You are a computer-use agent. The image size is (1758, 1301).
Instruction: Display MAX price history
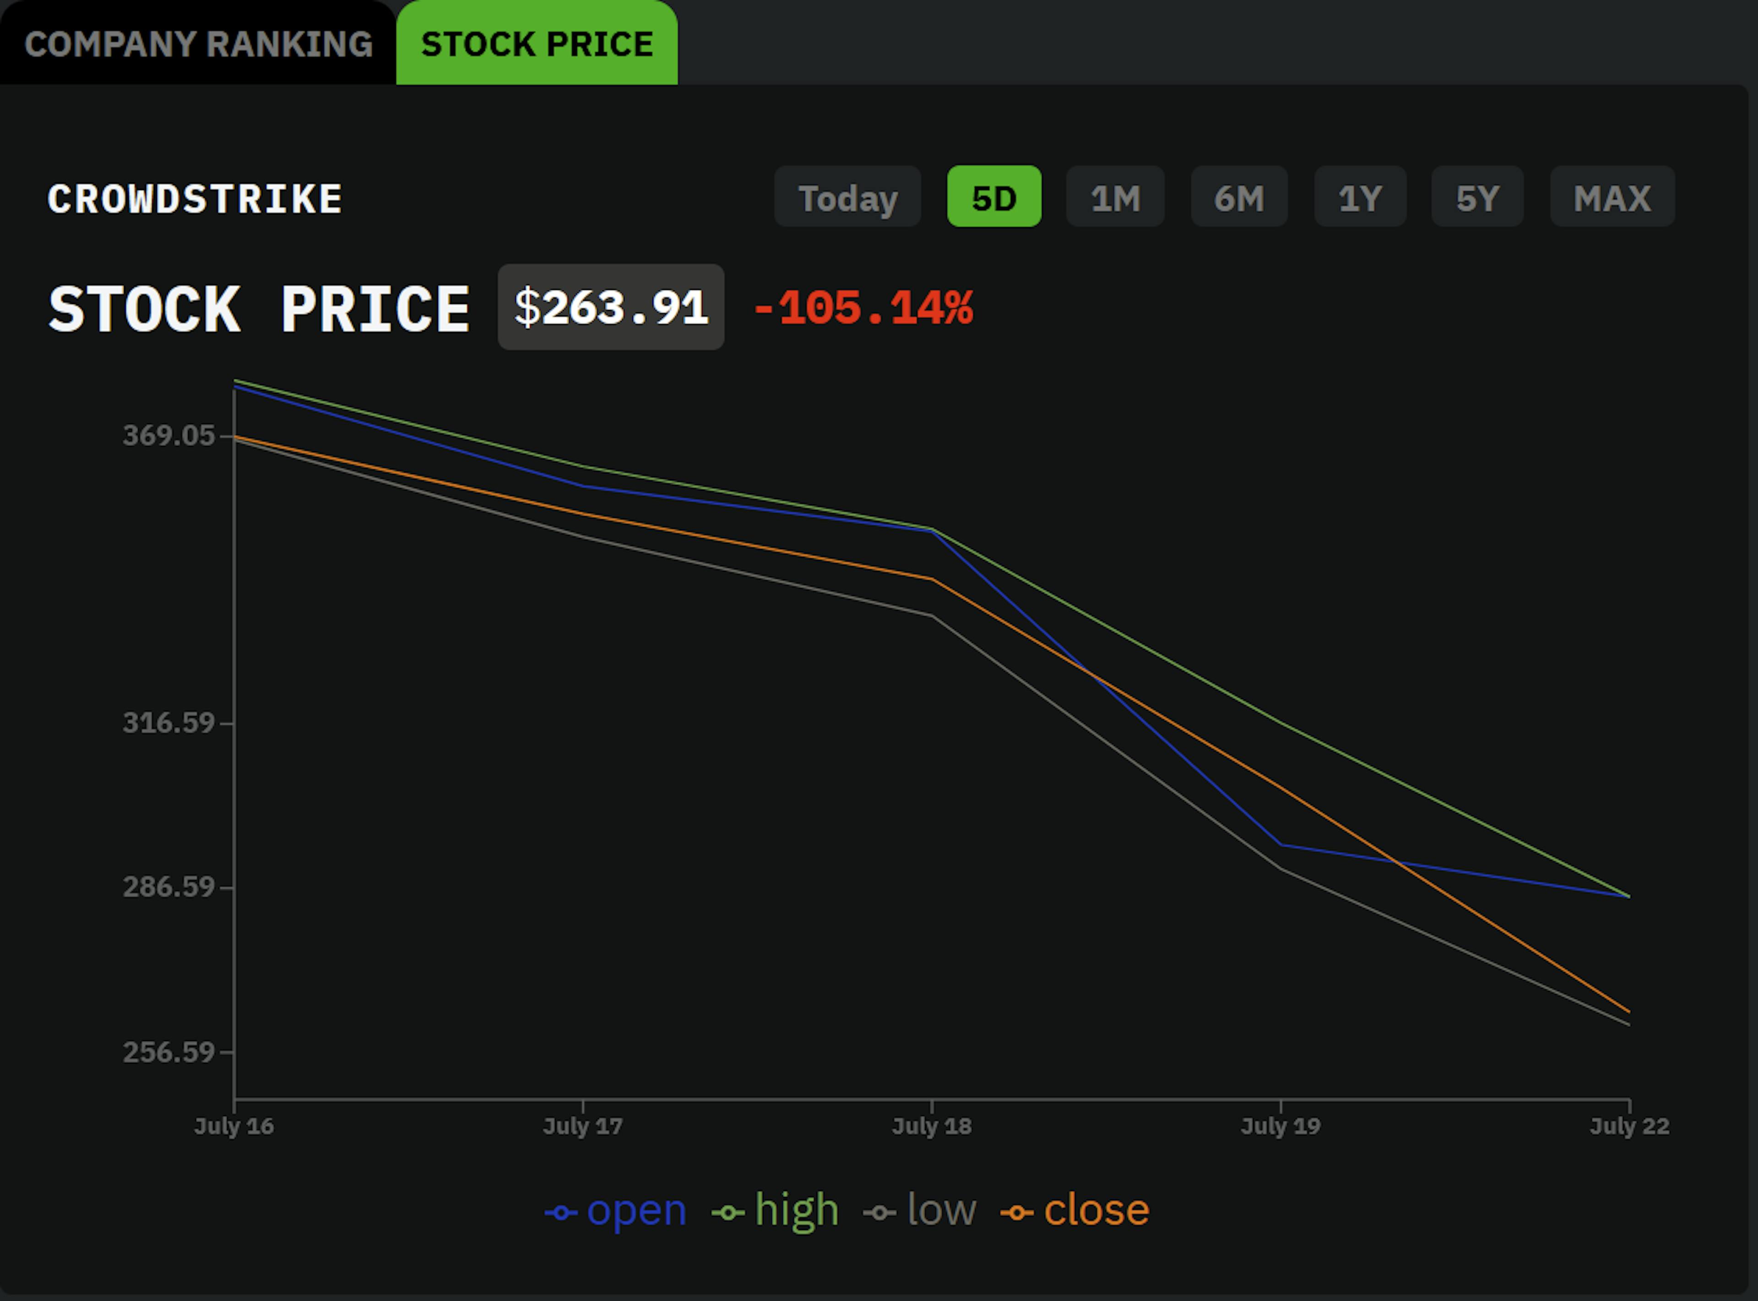pos(1611,198)
